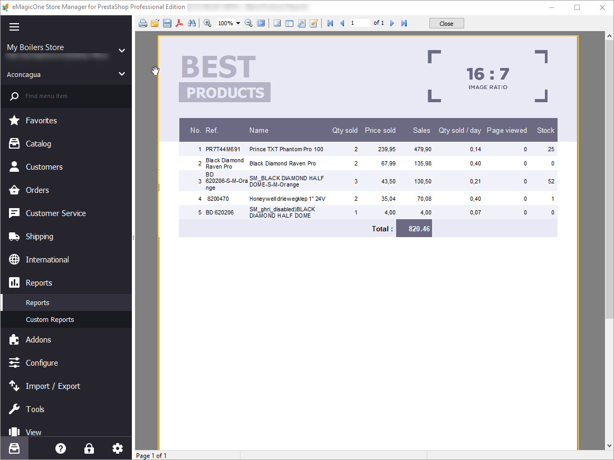The width and height of the screenshot is (614, 460).
Task: Open Find text with binoculars icon
Action: [x=191, y=24]
